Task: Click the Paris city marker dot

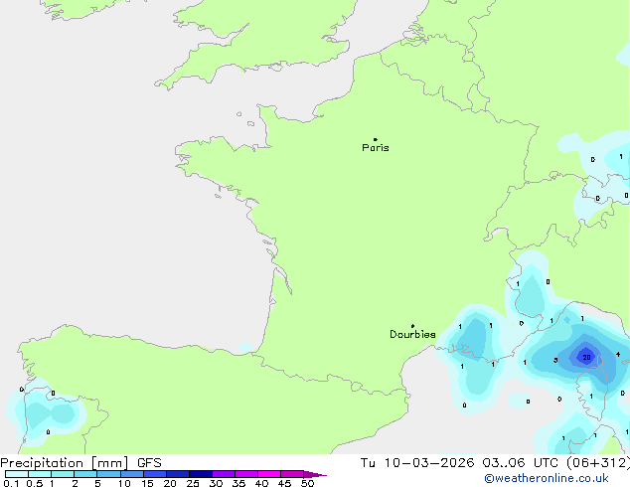Action: 376,139
